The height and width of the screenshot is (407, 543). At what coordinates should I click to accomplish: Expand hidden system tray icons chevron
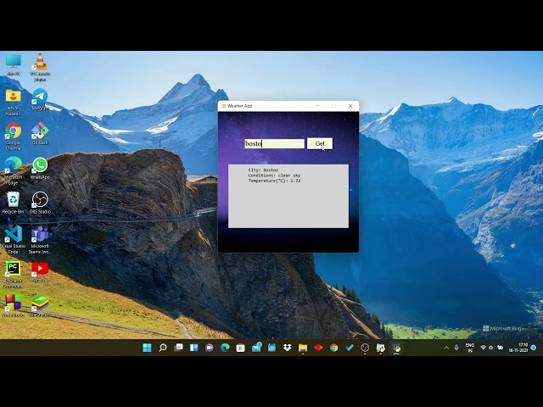pyautogui.click(x=446, y=348)
